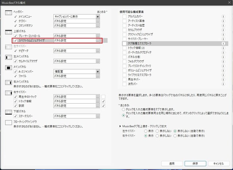Select サイドバープレーヤー in available elements
233x170 pixels.
(138, 39)
